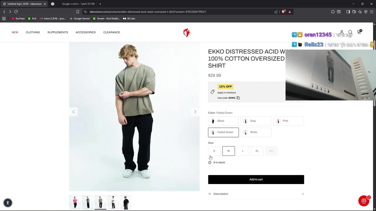
Task: Open the SUPPLEMENTS navigation menu
Action: (58, 32)
